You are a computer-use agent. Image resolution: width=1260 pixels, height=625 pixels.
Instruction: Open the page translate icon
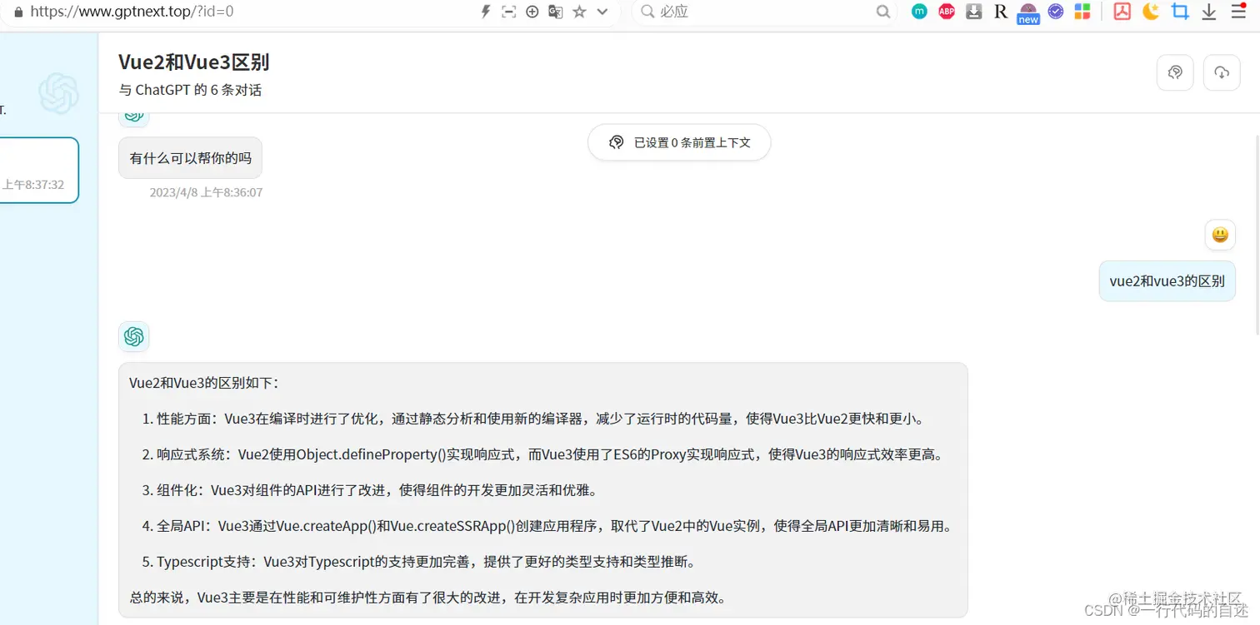[556, 12]
